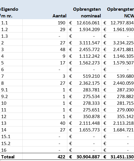Click NCW amount 3.234.225
The height and width of the screenshot is (161, 134).
(123, 43)
